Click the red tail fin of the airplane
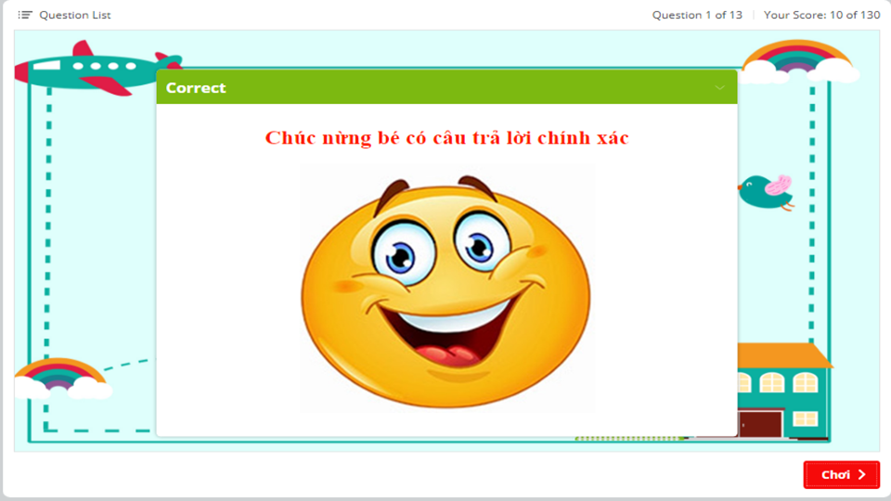 tap(84, 50)
